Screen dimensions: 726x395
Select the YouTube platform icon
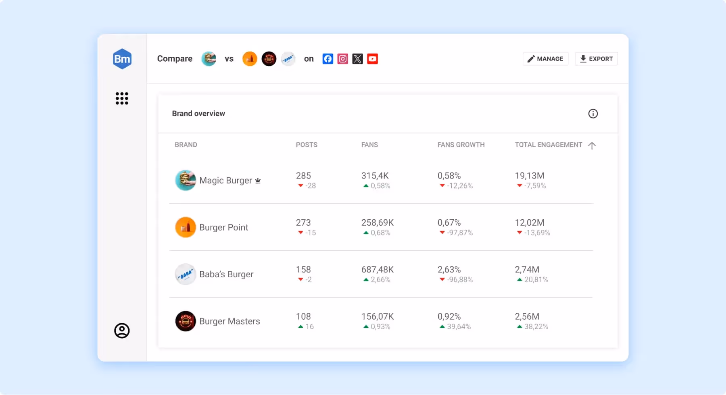click(x=372, y=59)
